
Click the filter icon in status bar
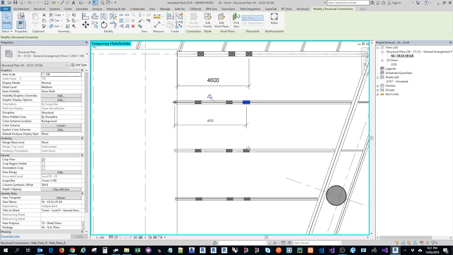point(433,243)
